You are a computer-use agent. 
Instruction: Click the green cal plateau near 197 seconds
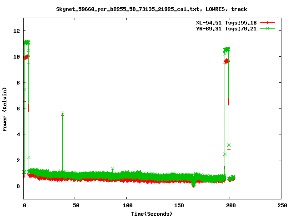(x=226, y=50)
